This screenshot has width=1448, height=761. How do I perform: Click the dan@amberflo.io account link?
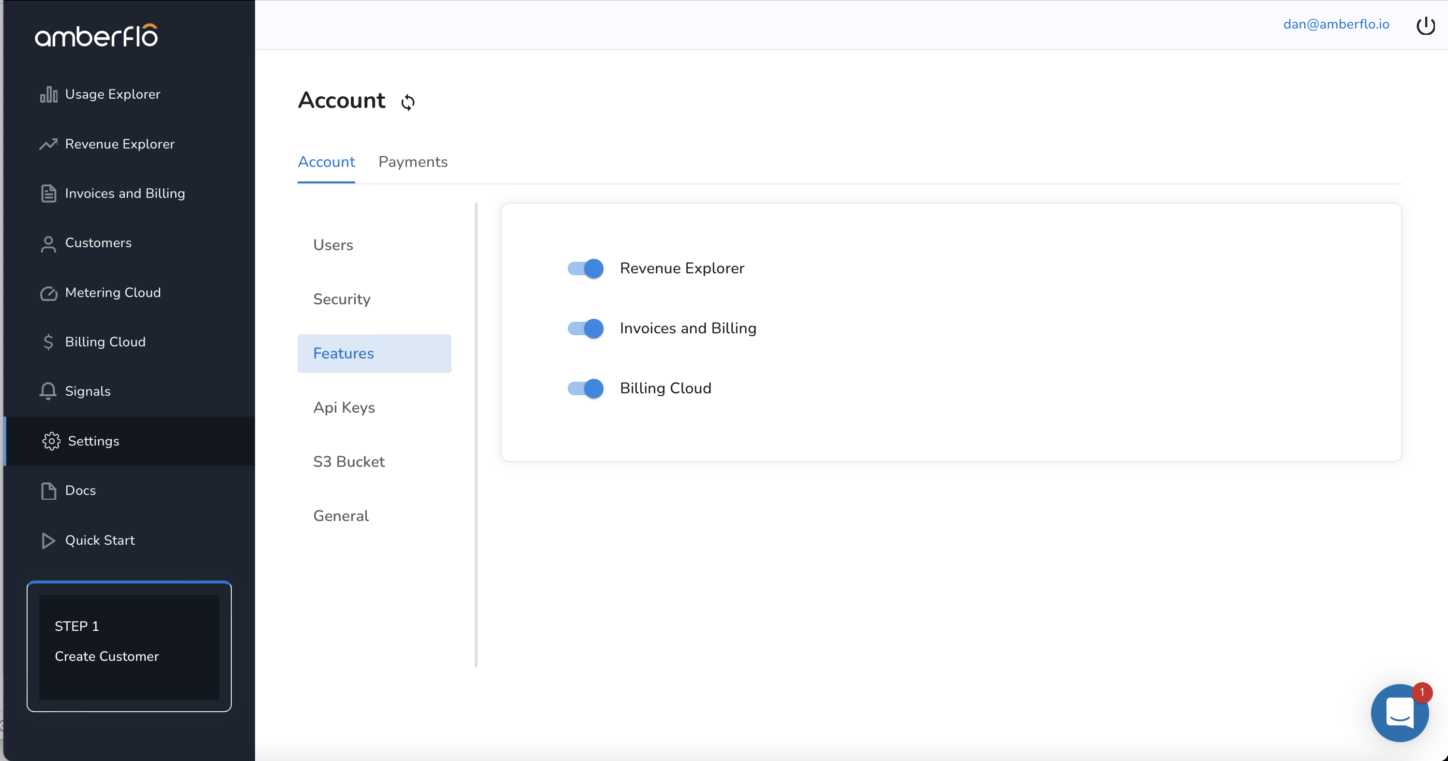point(1336,24)
